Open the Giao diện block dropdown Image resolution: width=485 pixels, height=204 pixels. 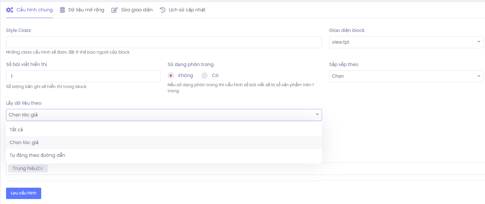(406, 42)
